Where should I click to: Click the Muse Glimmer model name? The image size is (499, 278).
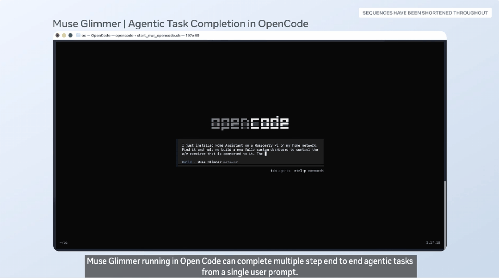pos(209,162)
